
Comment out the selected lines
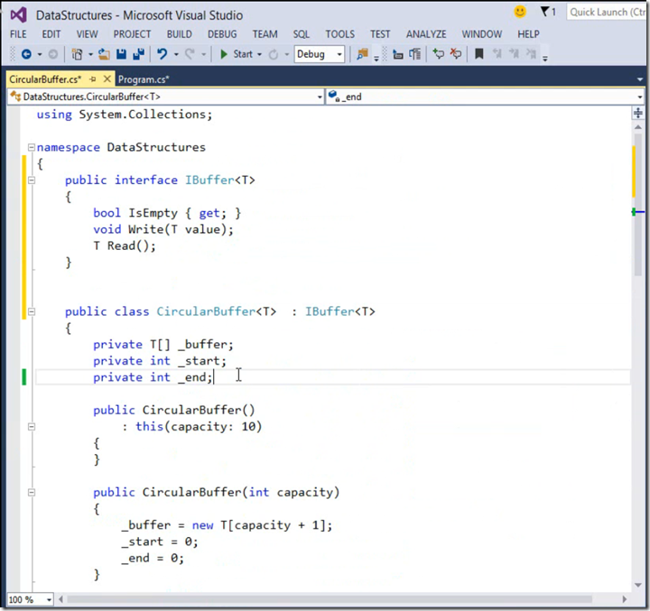pyautogui.click(x=438, y=54)
